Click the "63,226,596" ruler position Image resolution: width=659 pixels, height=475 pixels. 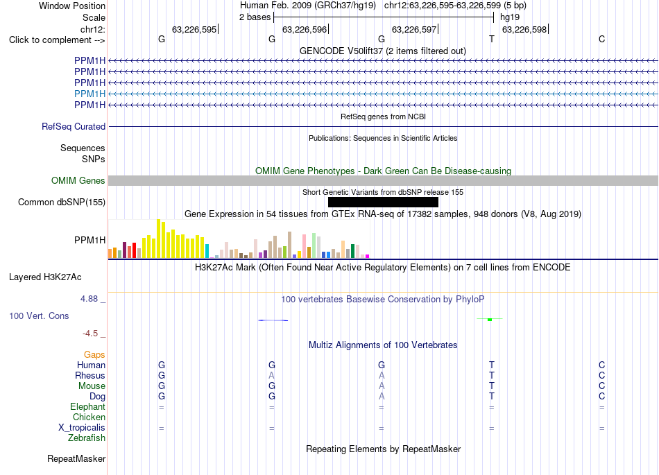click(305, 29)
